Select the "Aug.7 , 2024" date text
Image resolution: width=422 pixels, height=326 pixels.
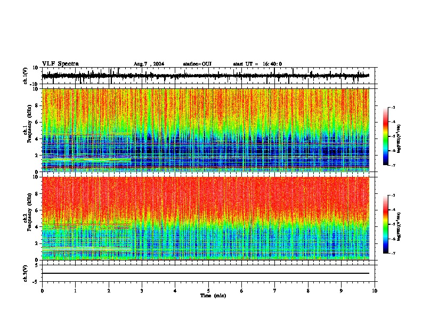pyautogui.click(x=149, y=64)
